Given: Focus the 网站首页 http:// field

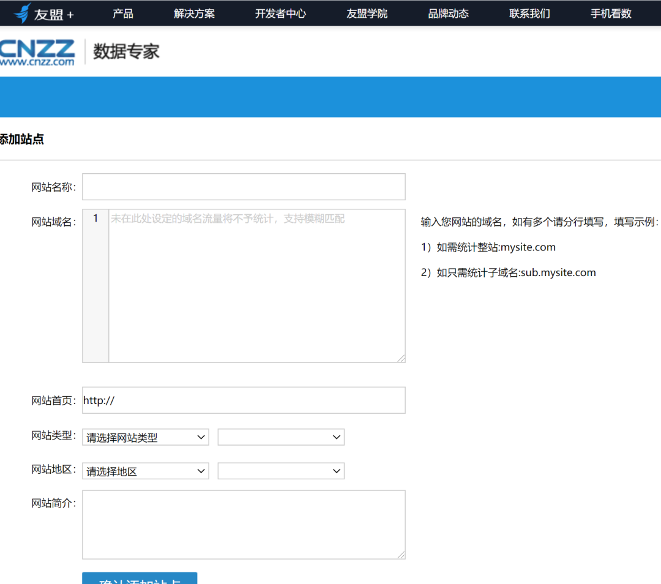Looking at the screenshot, I should pyautogui.click(x=244, y=400).
